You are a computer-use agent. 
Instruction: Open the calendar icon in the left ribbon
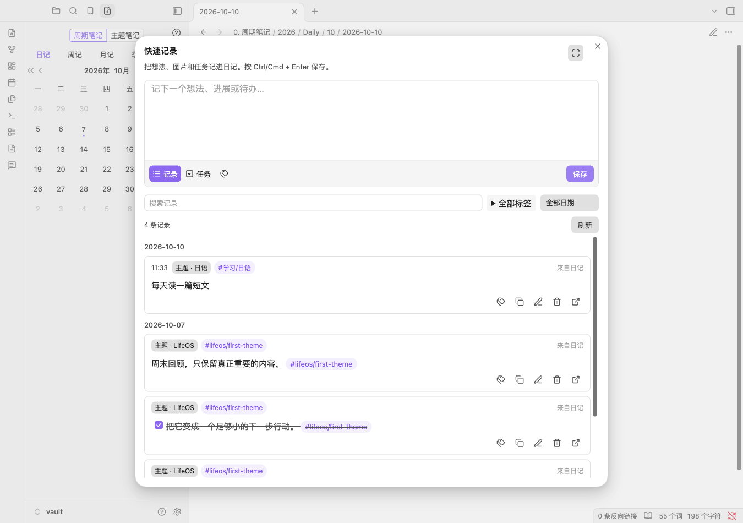[x=12, y=83]
